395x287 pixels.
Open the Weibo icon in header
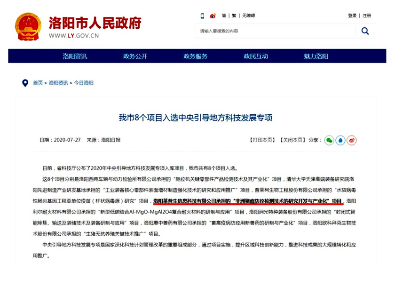pos(213,16)
